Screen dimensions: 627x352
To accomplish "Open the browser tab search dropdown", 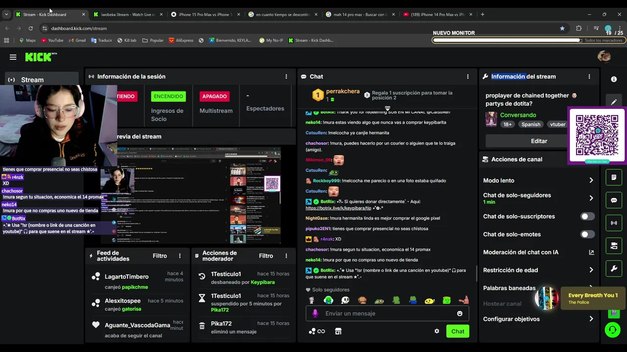I will coord(6,14).
